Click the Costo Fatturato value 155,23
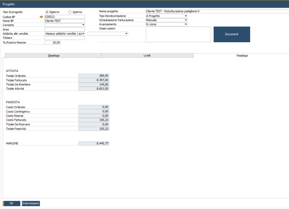289x209 pixels. (x=94, y=120)
